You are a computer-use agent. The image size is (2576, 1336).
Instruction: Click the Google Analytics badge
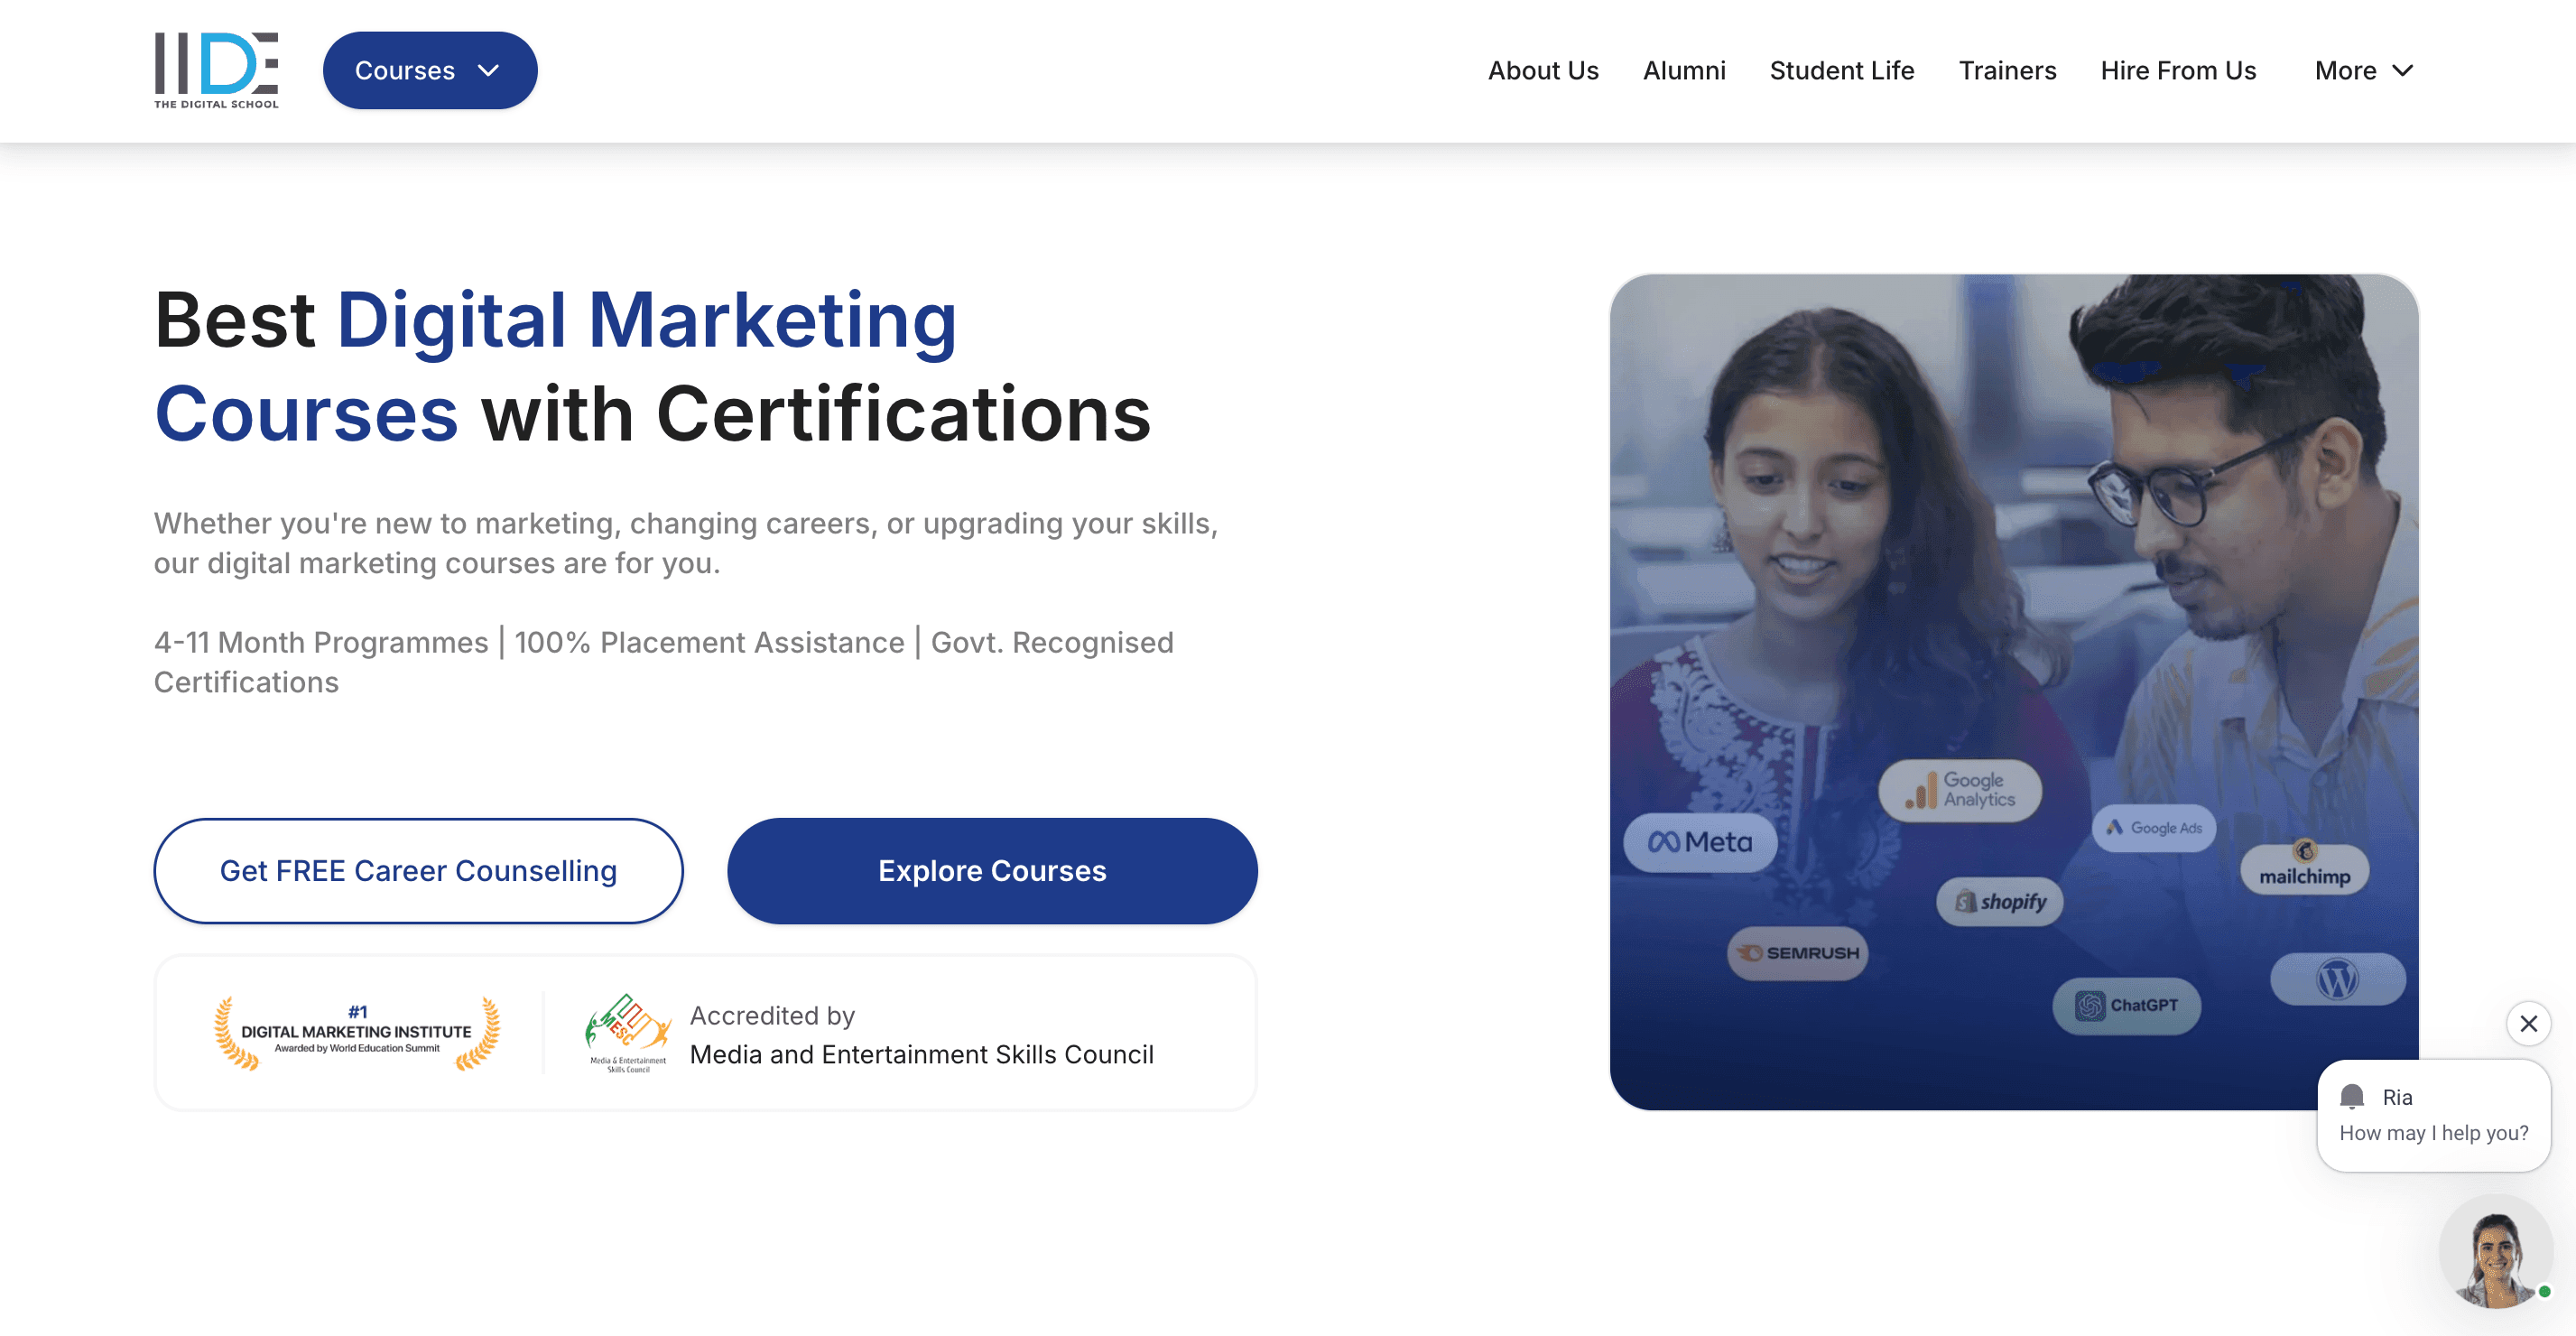click(1960, 790)
